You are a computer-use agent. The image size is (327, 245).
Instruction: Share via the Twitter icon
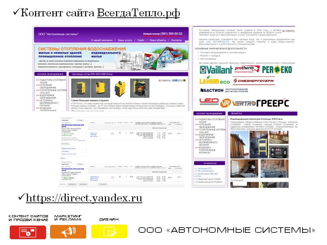(x=179, y=80)
